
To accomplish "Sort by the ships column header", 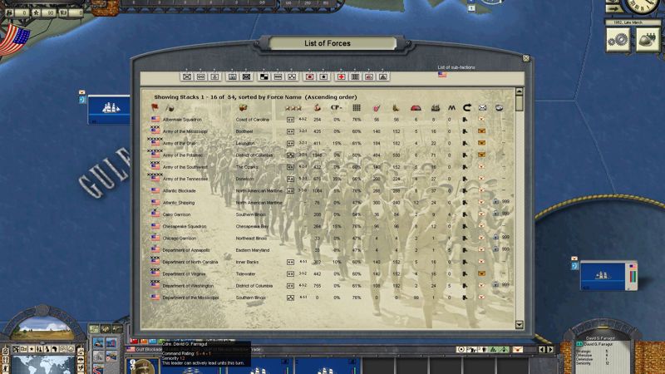I will 435,108.
